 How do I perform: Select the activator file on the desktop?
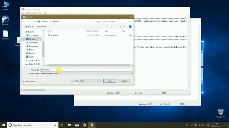tap(6, 35)
